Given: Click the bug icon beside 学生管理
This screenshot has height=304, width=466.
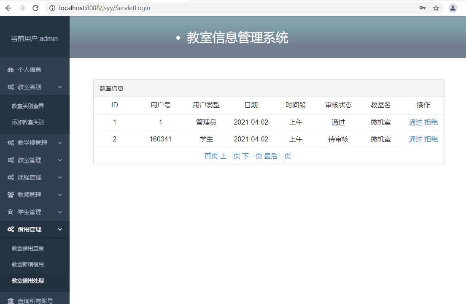Looking at the screenshot, I should click(x=11, y=212).
